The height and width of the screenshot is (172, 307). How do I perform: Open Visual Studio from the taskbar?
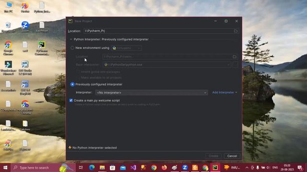click(133, 168)
